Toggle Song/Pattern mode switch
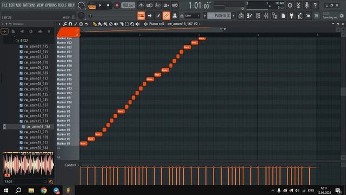Screen dimensions: 346x195 click(92, 5)
